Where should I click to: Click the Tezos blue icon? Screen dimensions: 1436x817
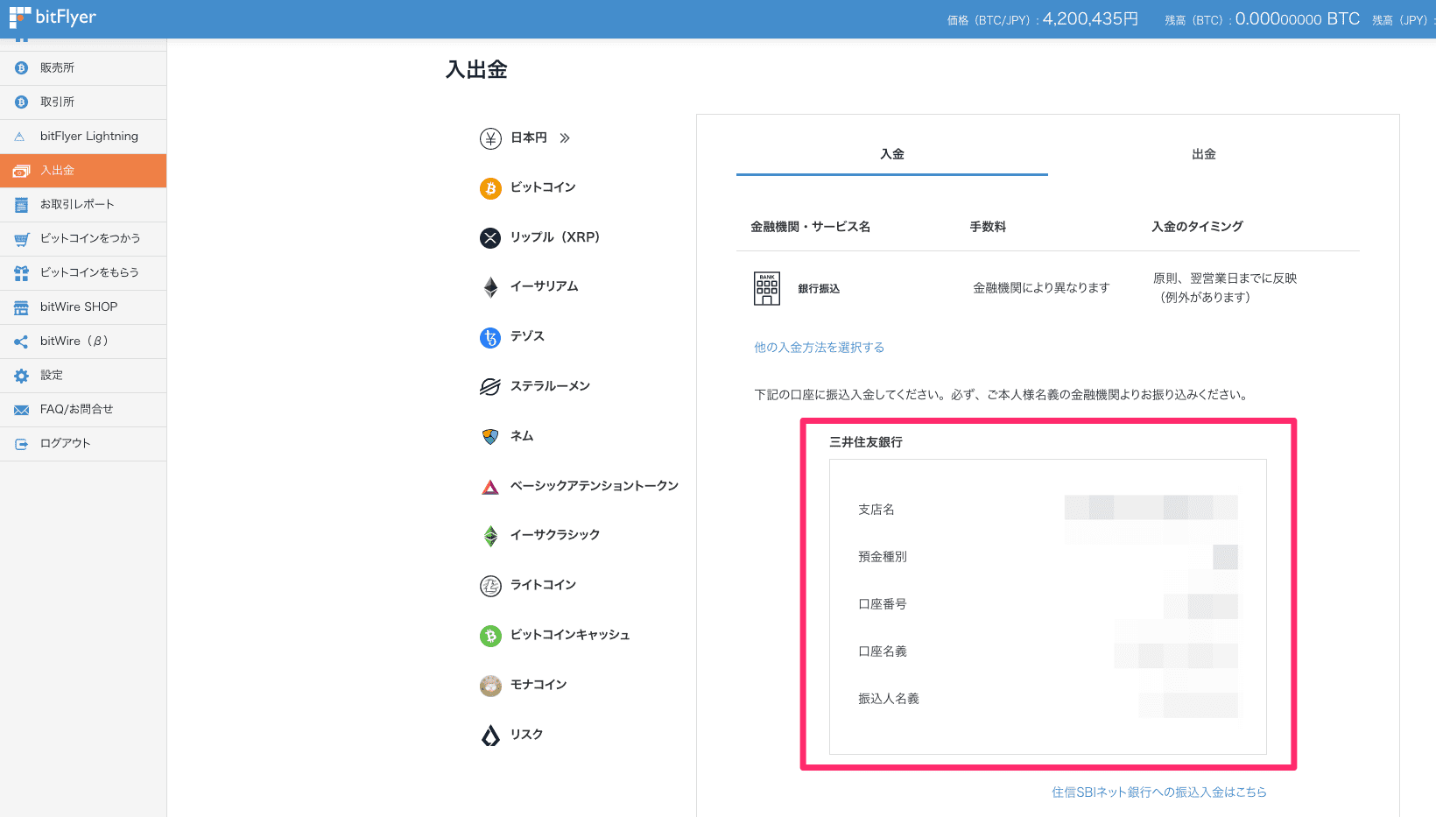click(x=490, y=337)
